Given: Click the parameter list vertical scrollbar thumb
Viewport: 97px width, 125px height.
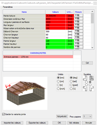Looking at the screenshot, I should pyautogui.click(x=92, y=18).
